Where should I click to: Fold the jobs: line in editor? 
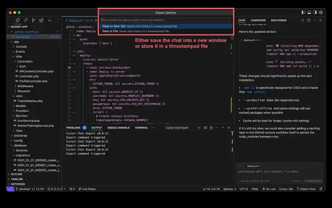click(74, 52)
